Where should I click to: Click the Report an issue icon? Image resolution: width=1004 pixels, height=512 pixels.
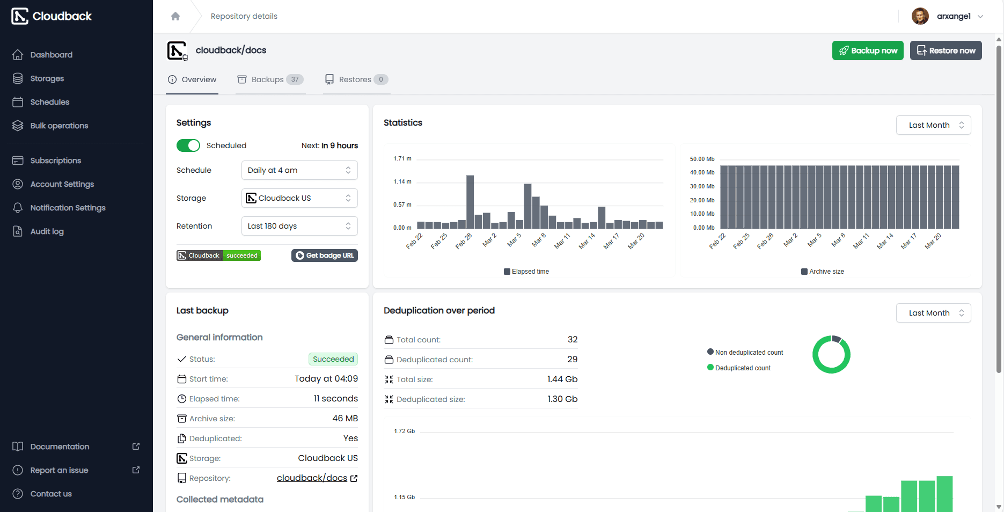point(18,470)
